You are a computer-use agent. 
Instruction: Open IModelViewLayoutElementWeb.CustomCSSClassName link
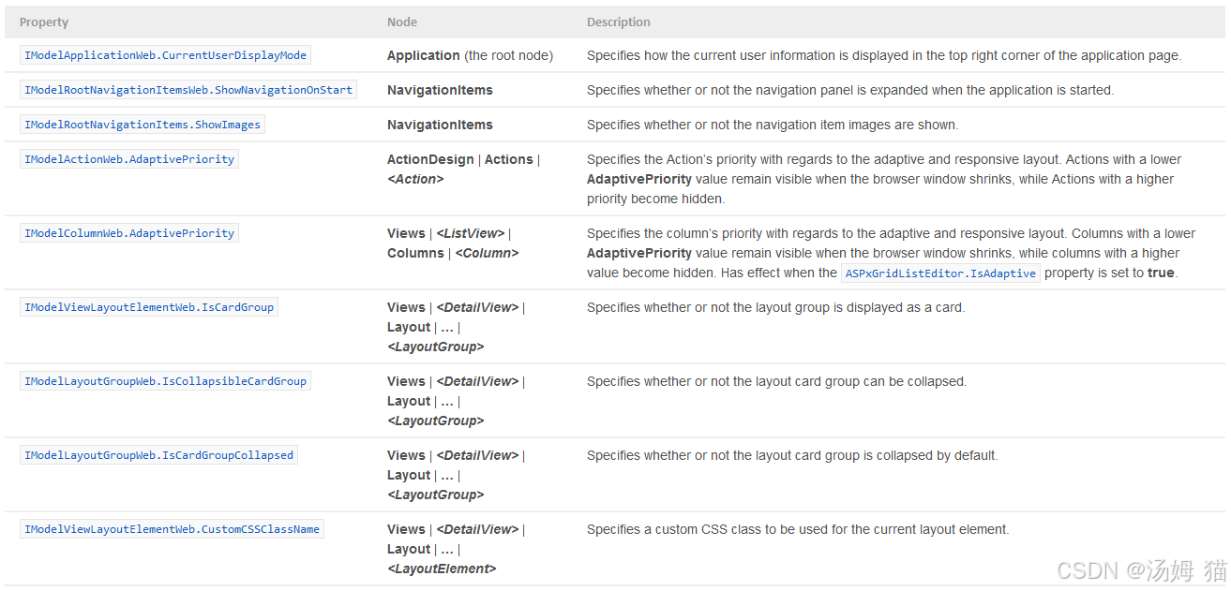pos(172,529)
